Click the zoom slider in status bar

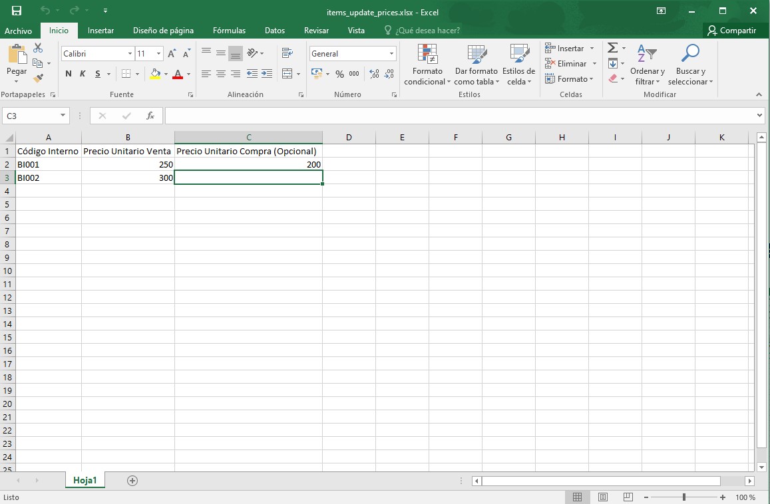click(683, 497)
